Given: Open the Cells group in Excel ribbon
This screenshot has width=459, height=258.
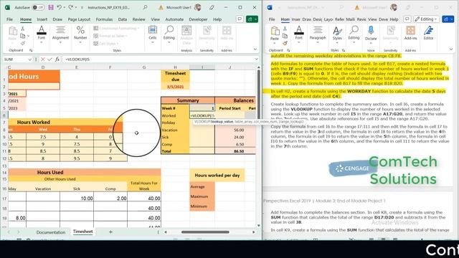Looking at the screenshot, I should (153, 34).
